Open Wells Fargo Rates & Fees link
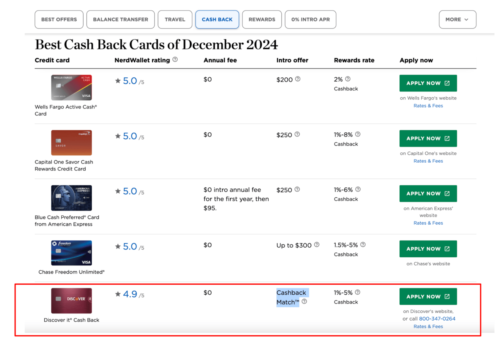498x340 pixels. [x=428, y=106]
